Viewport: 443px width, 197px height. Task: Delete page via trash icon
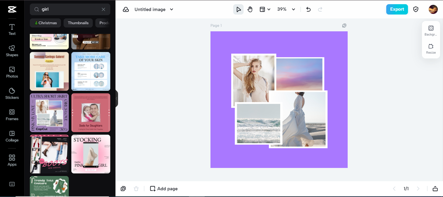tap(136, 189)
